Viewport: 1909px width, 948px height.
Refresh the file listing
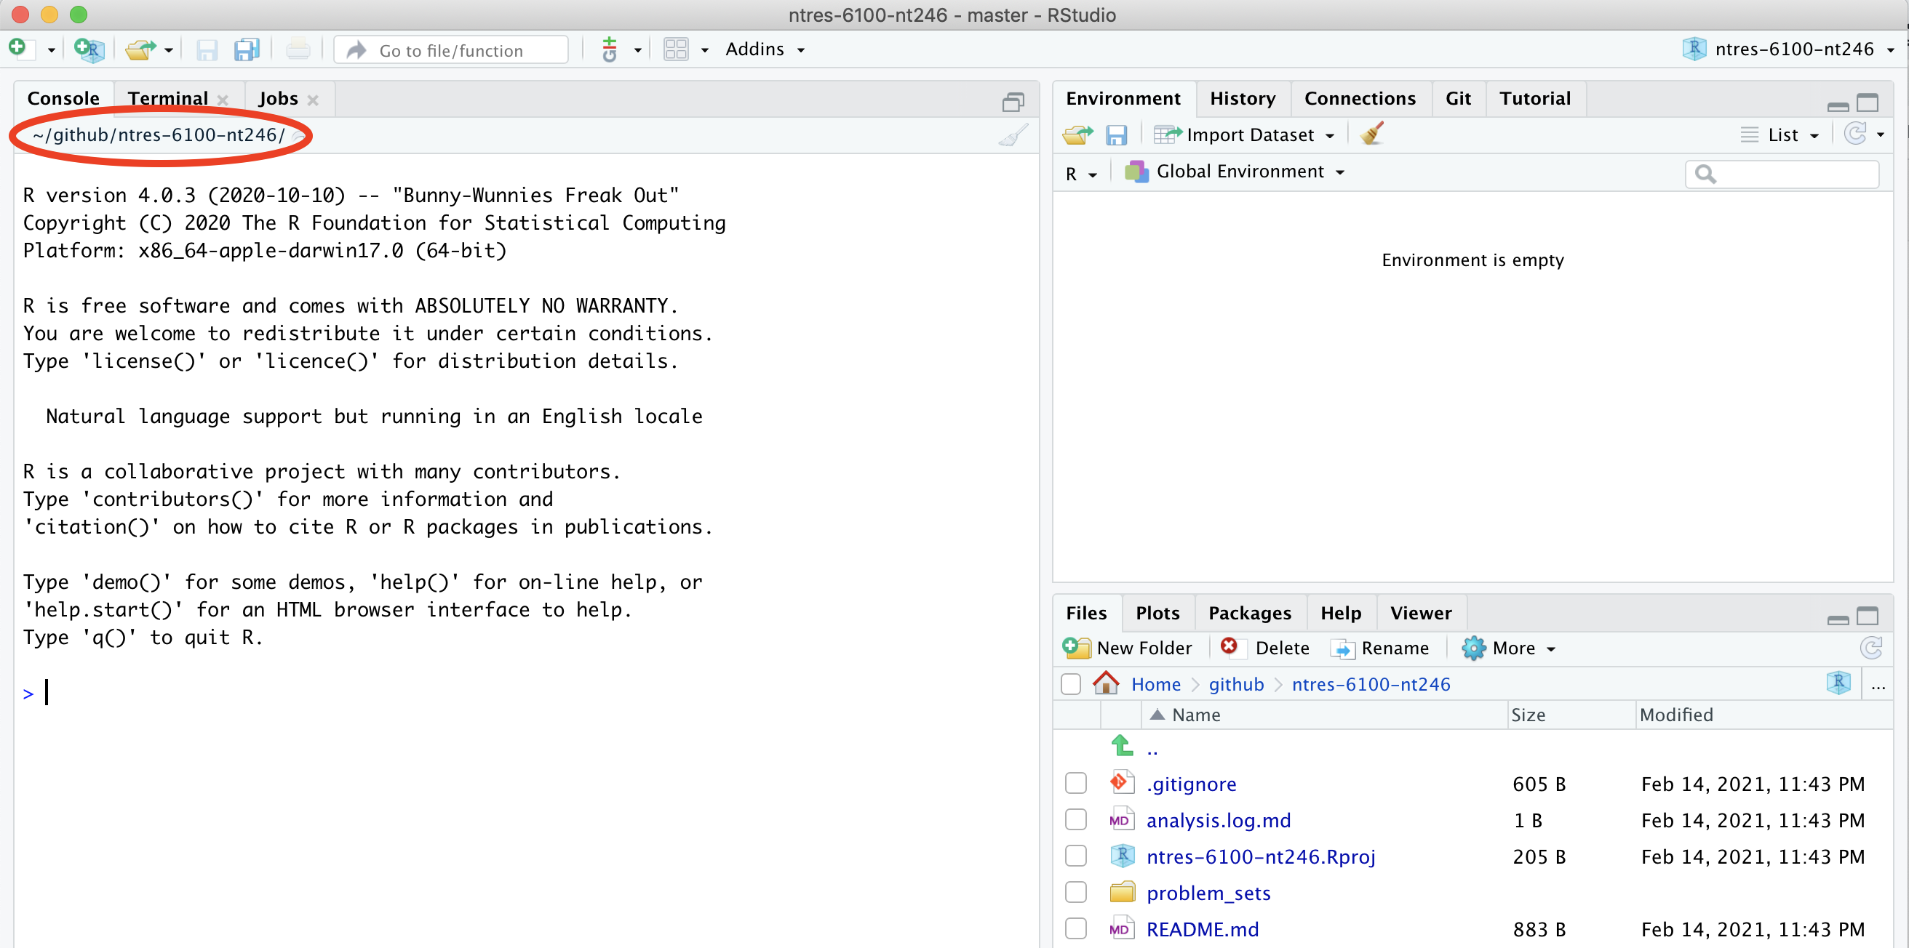click(1870, 648)
